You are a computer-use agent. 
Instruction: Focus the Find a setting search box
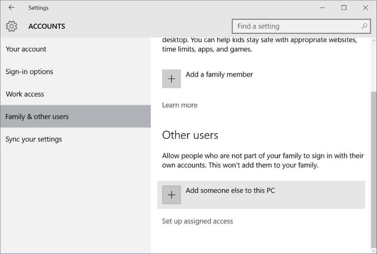pyautogui.click(x=301, y=26)
